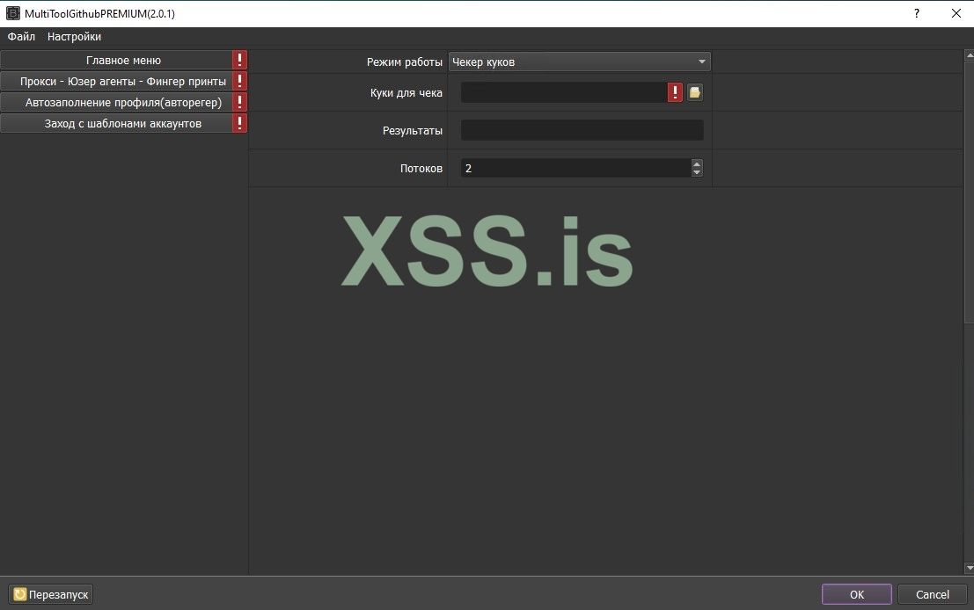Click the vertical scrollbar down arrow
This screenshot has height=610, width=974.
pyautogui.click(x=969, y=568)
